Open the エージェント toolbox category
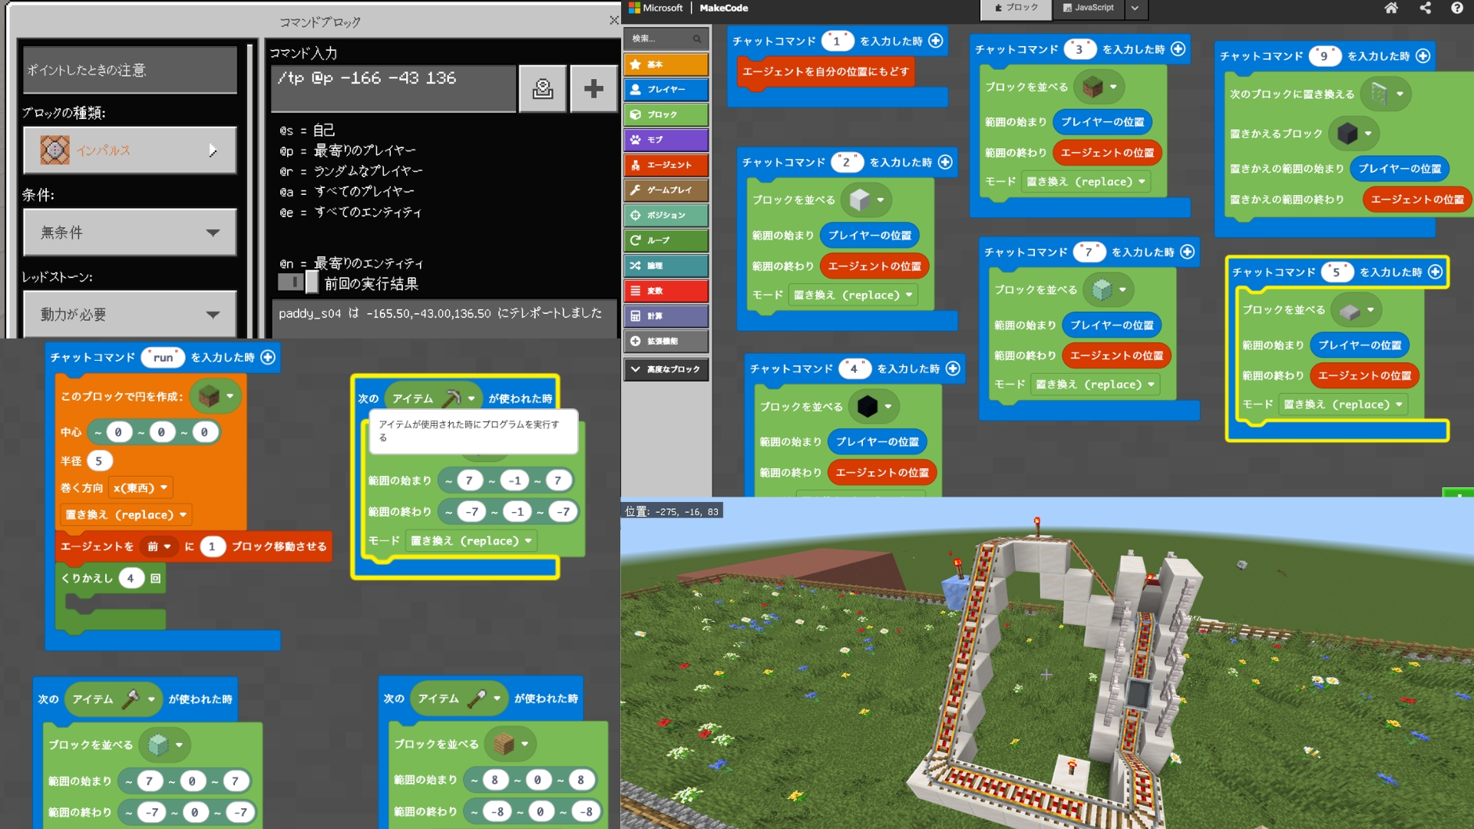 666,164
